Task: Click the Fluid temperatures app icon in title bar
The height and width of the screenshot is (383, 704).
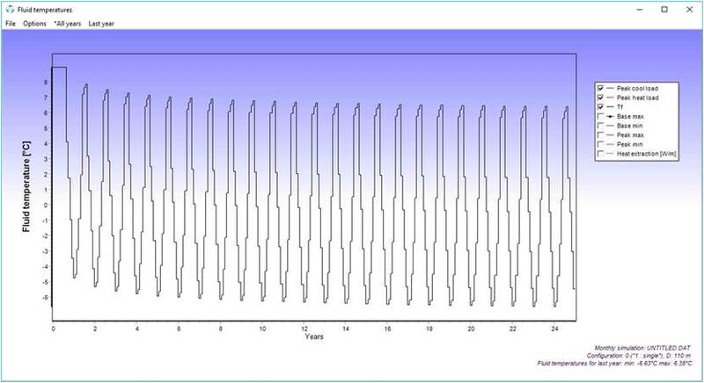Action: (9, 8)
